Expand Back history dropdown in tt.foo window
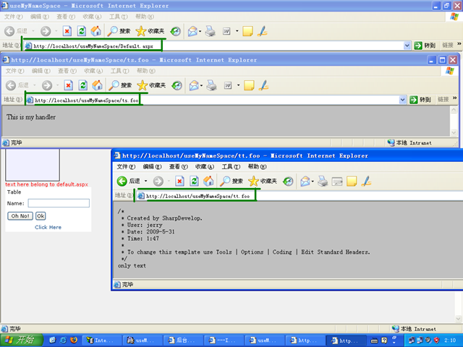The width and height of the screenshot is (463, 347). pos(145,181)
